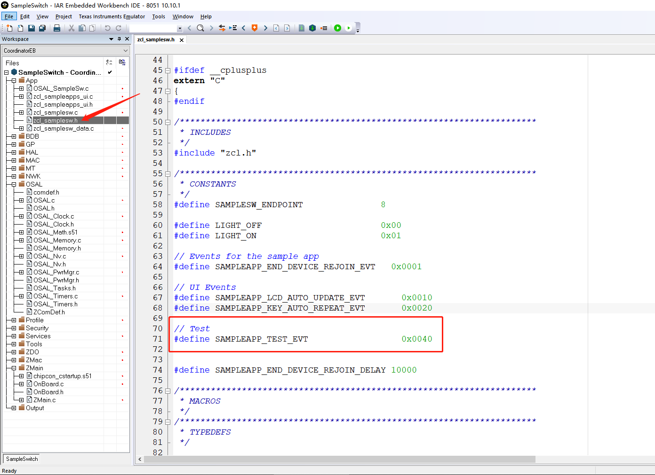This screenshot has width=655, height=475.
Task: Expand the Profile folder in tree
Action: (14, 320)
